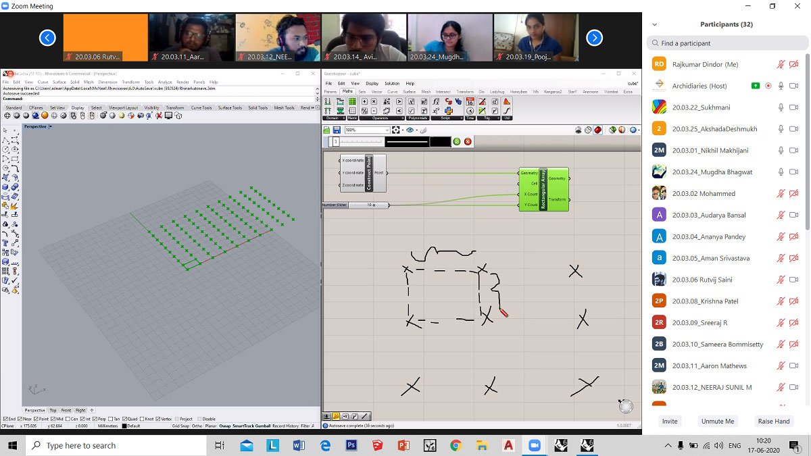
Task: Open the Solution menu in Grasshopper
Action: point(392,83)
